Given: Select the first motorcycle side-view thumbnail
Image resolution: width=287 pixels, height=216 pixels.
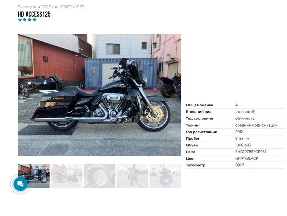Looking at the screenshot, I should point(34,176).
